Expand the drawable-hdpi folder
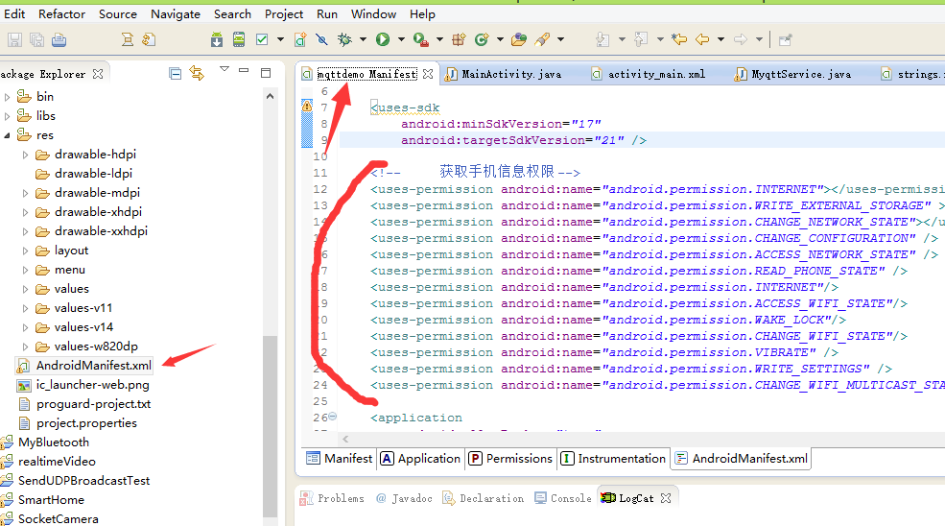945x526 pixels. (25, 155)
